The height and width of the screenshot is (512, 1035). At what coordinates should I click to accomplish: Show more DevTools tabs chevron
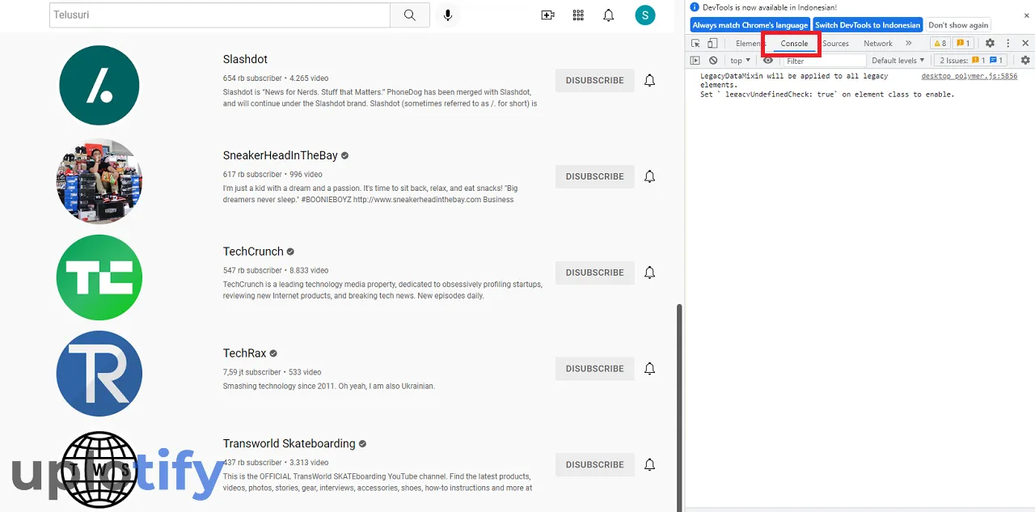[x=909, y=44]
